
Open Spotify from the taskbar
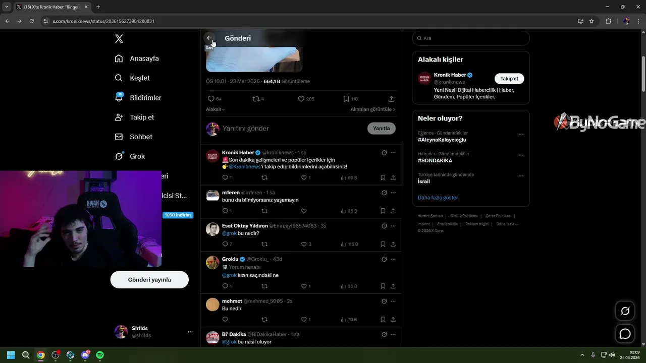click(x=100, y=355)
